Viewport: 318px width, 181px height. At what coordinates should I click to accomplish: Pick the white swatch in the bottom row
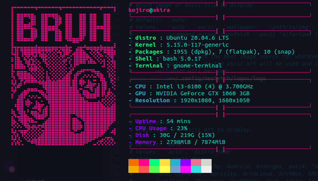[207, 169]
